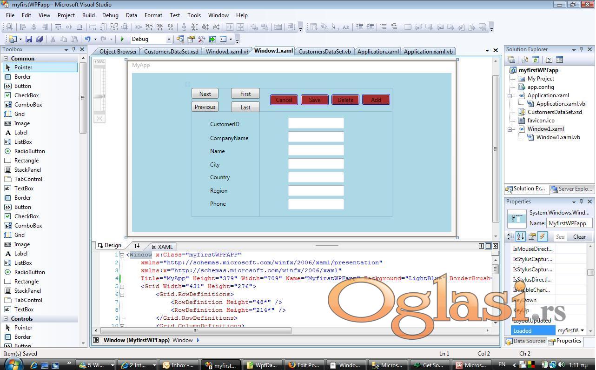Toggle auto-hide pin on Solution Explorer

tap(581, 49)
